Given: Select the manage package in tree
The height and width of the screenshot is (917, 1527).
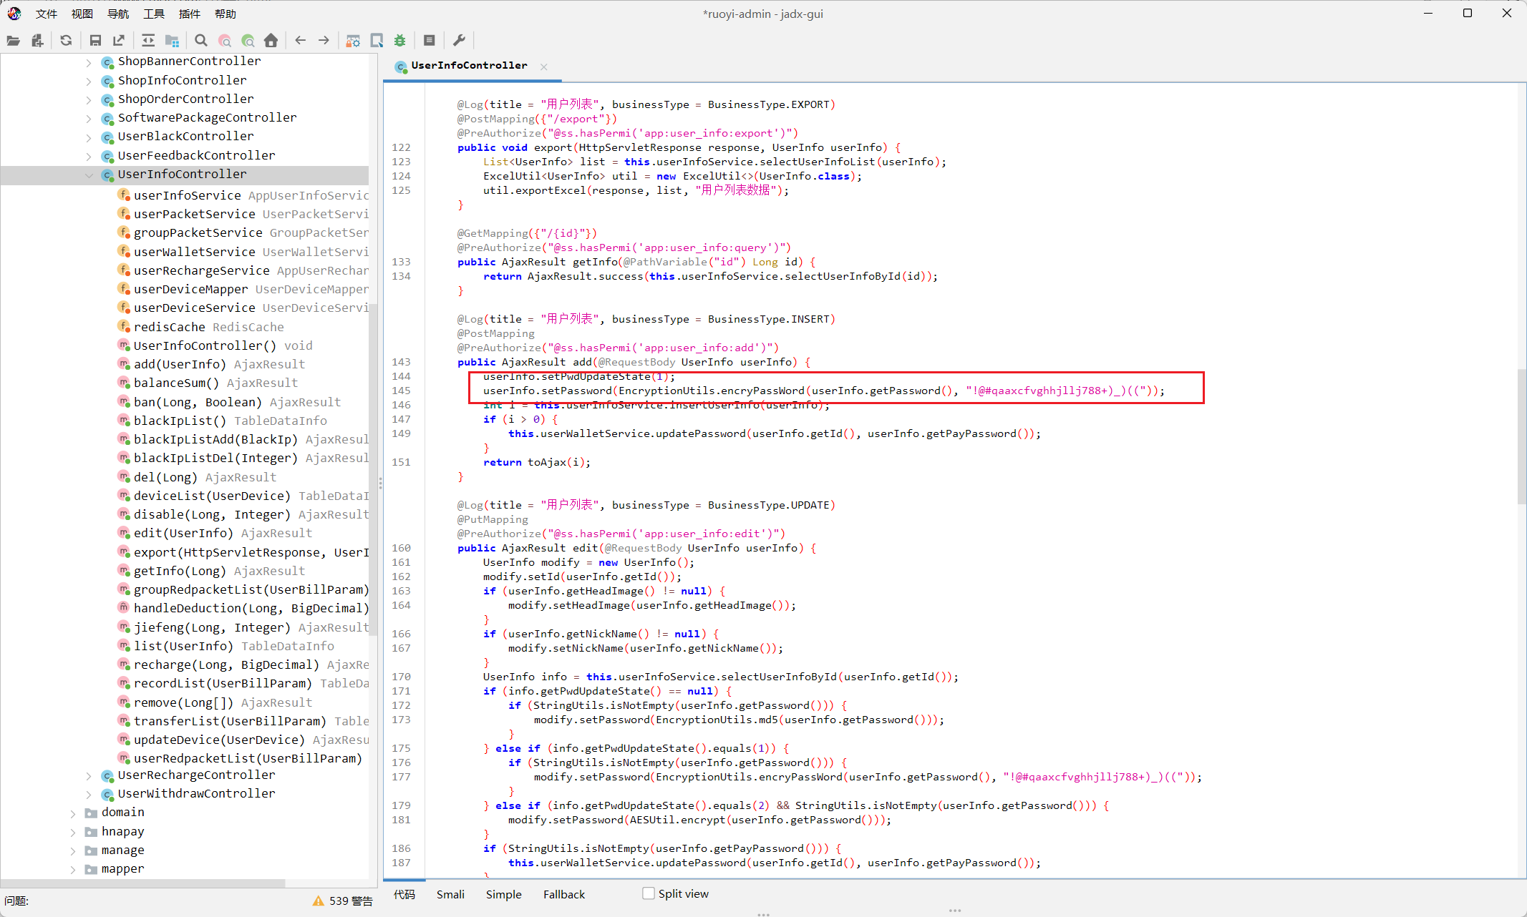Looking at the screenshot, I should [122, 850].
